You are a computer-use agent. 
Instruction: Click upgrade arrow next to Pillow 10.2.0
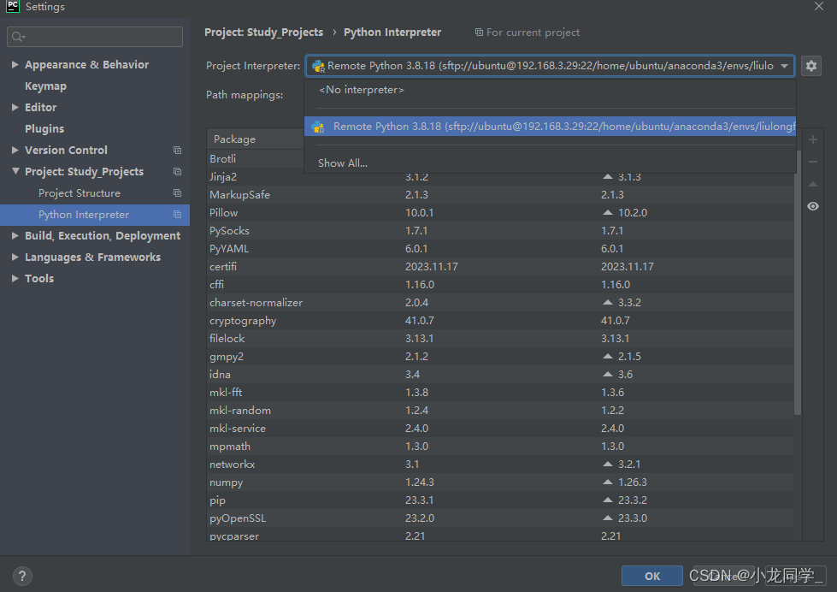(x=608, y=213)
